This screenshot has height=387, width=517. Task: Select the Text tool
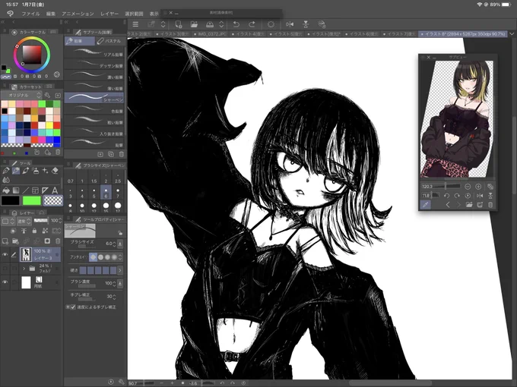click(55, 190)
